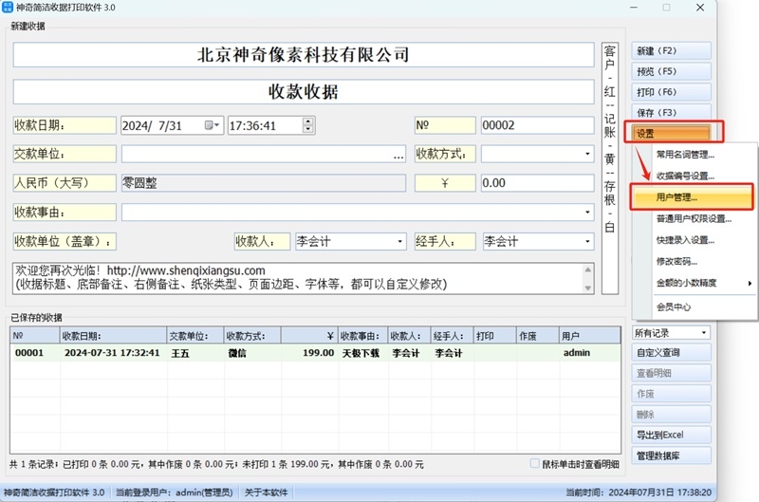Click 关于本软件 in status bar
Viewport: 759px width, 502px height.
click(266, 493)
